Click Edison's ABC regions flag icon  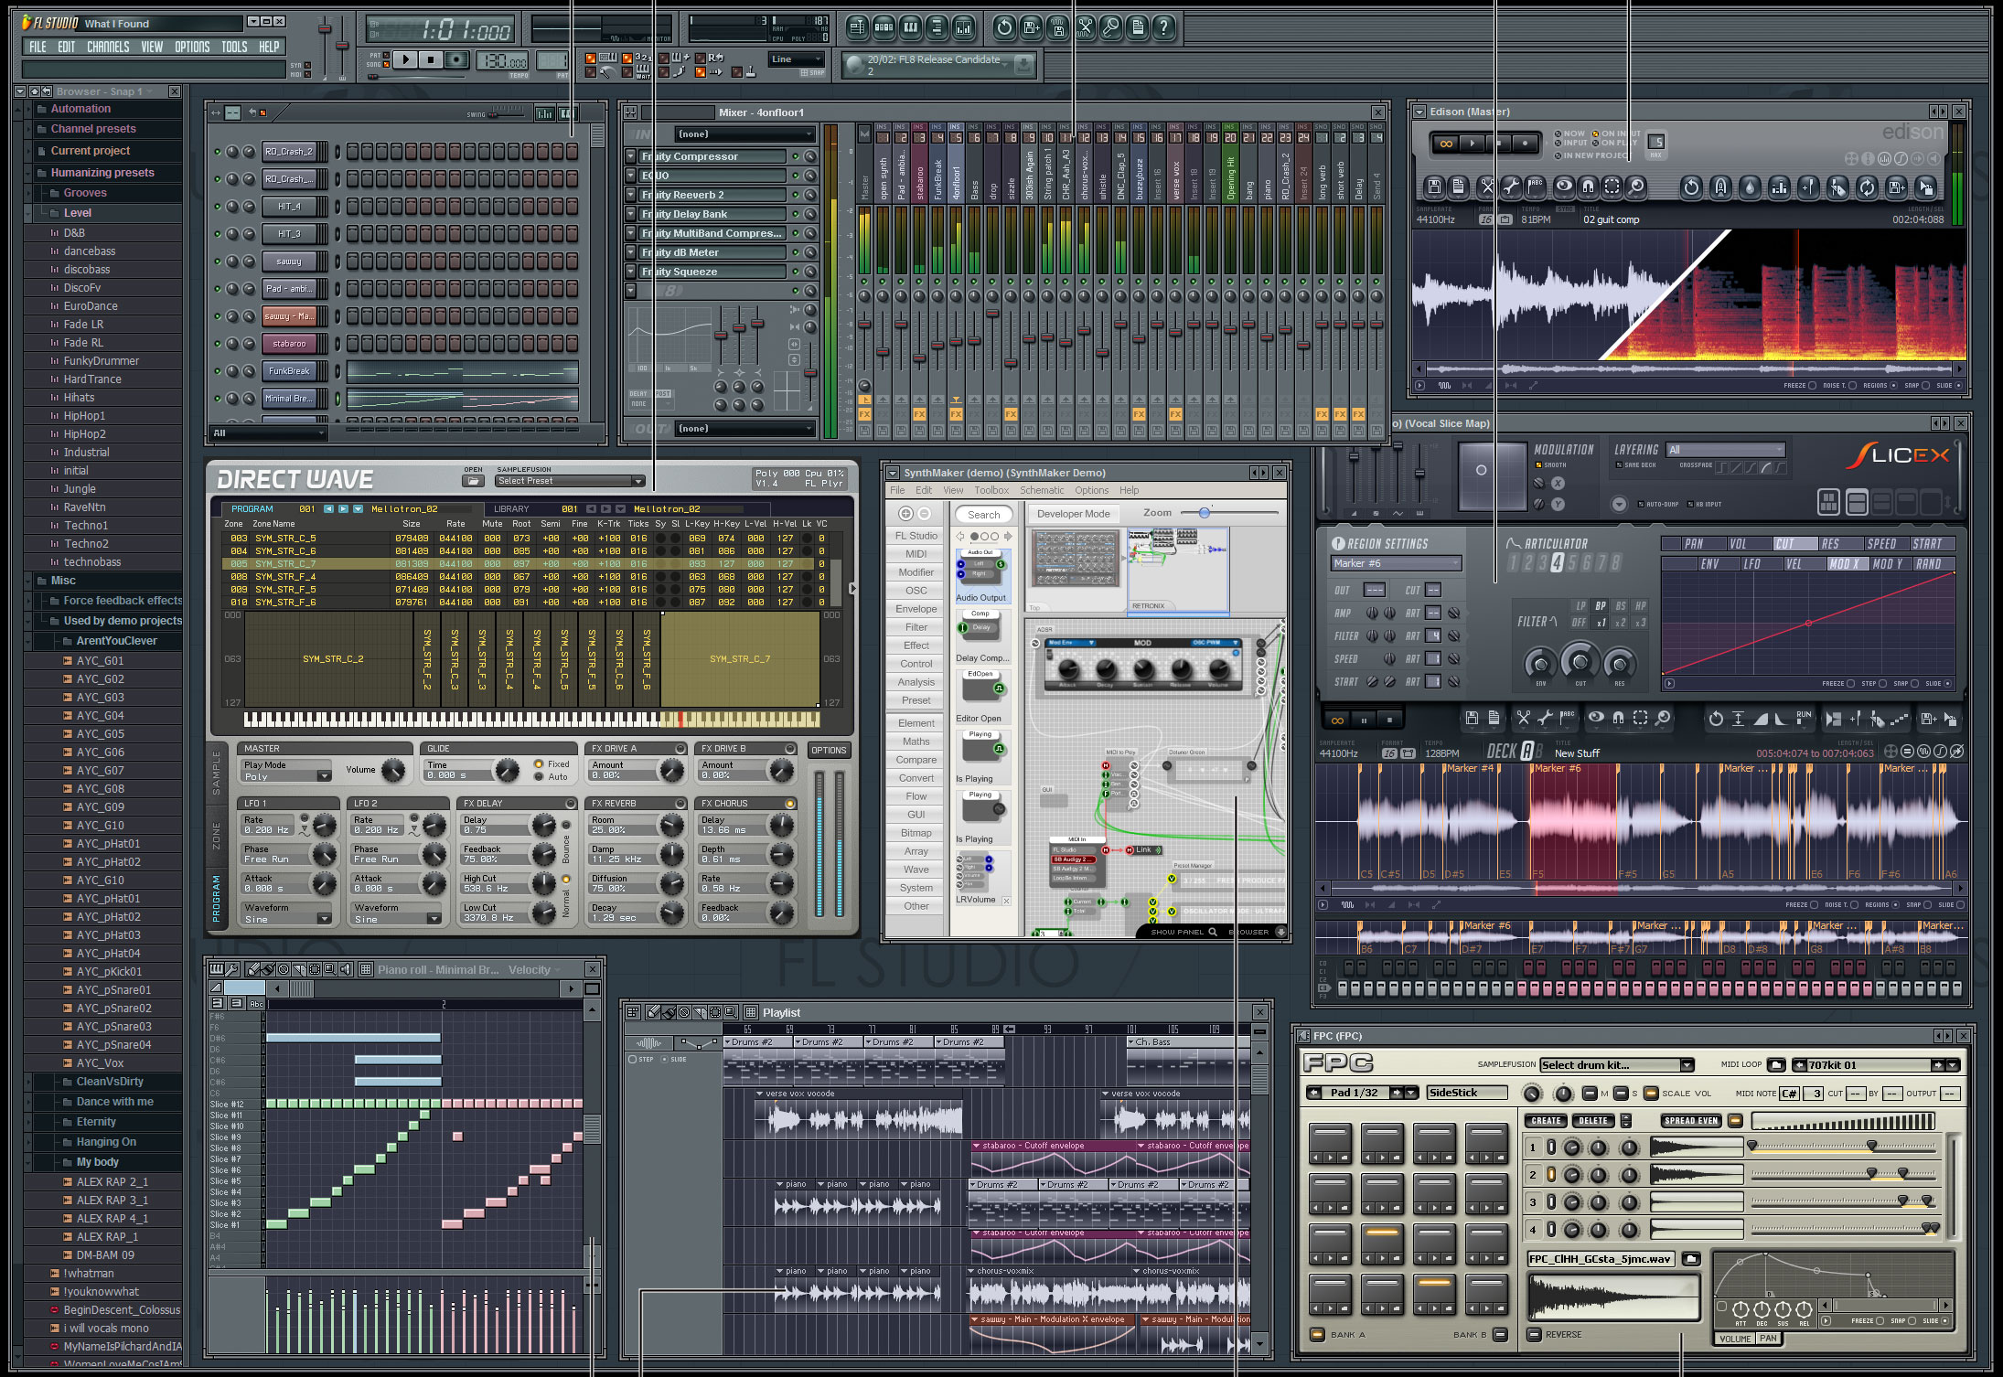coord(1537,187)
